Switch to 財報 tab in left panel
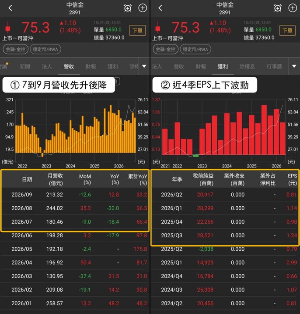This screenshot has height=314, width=300. (91, 66)
